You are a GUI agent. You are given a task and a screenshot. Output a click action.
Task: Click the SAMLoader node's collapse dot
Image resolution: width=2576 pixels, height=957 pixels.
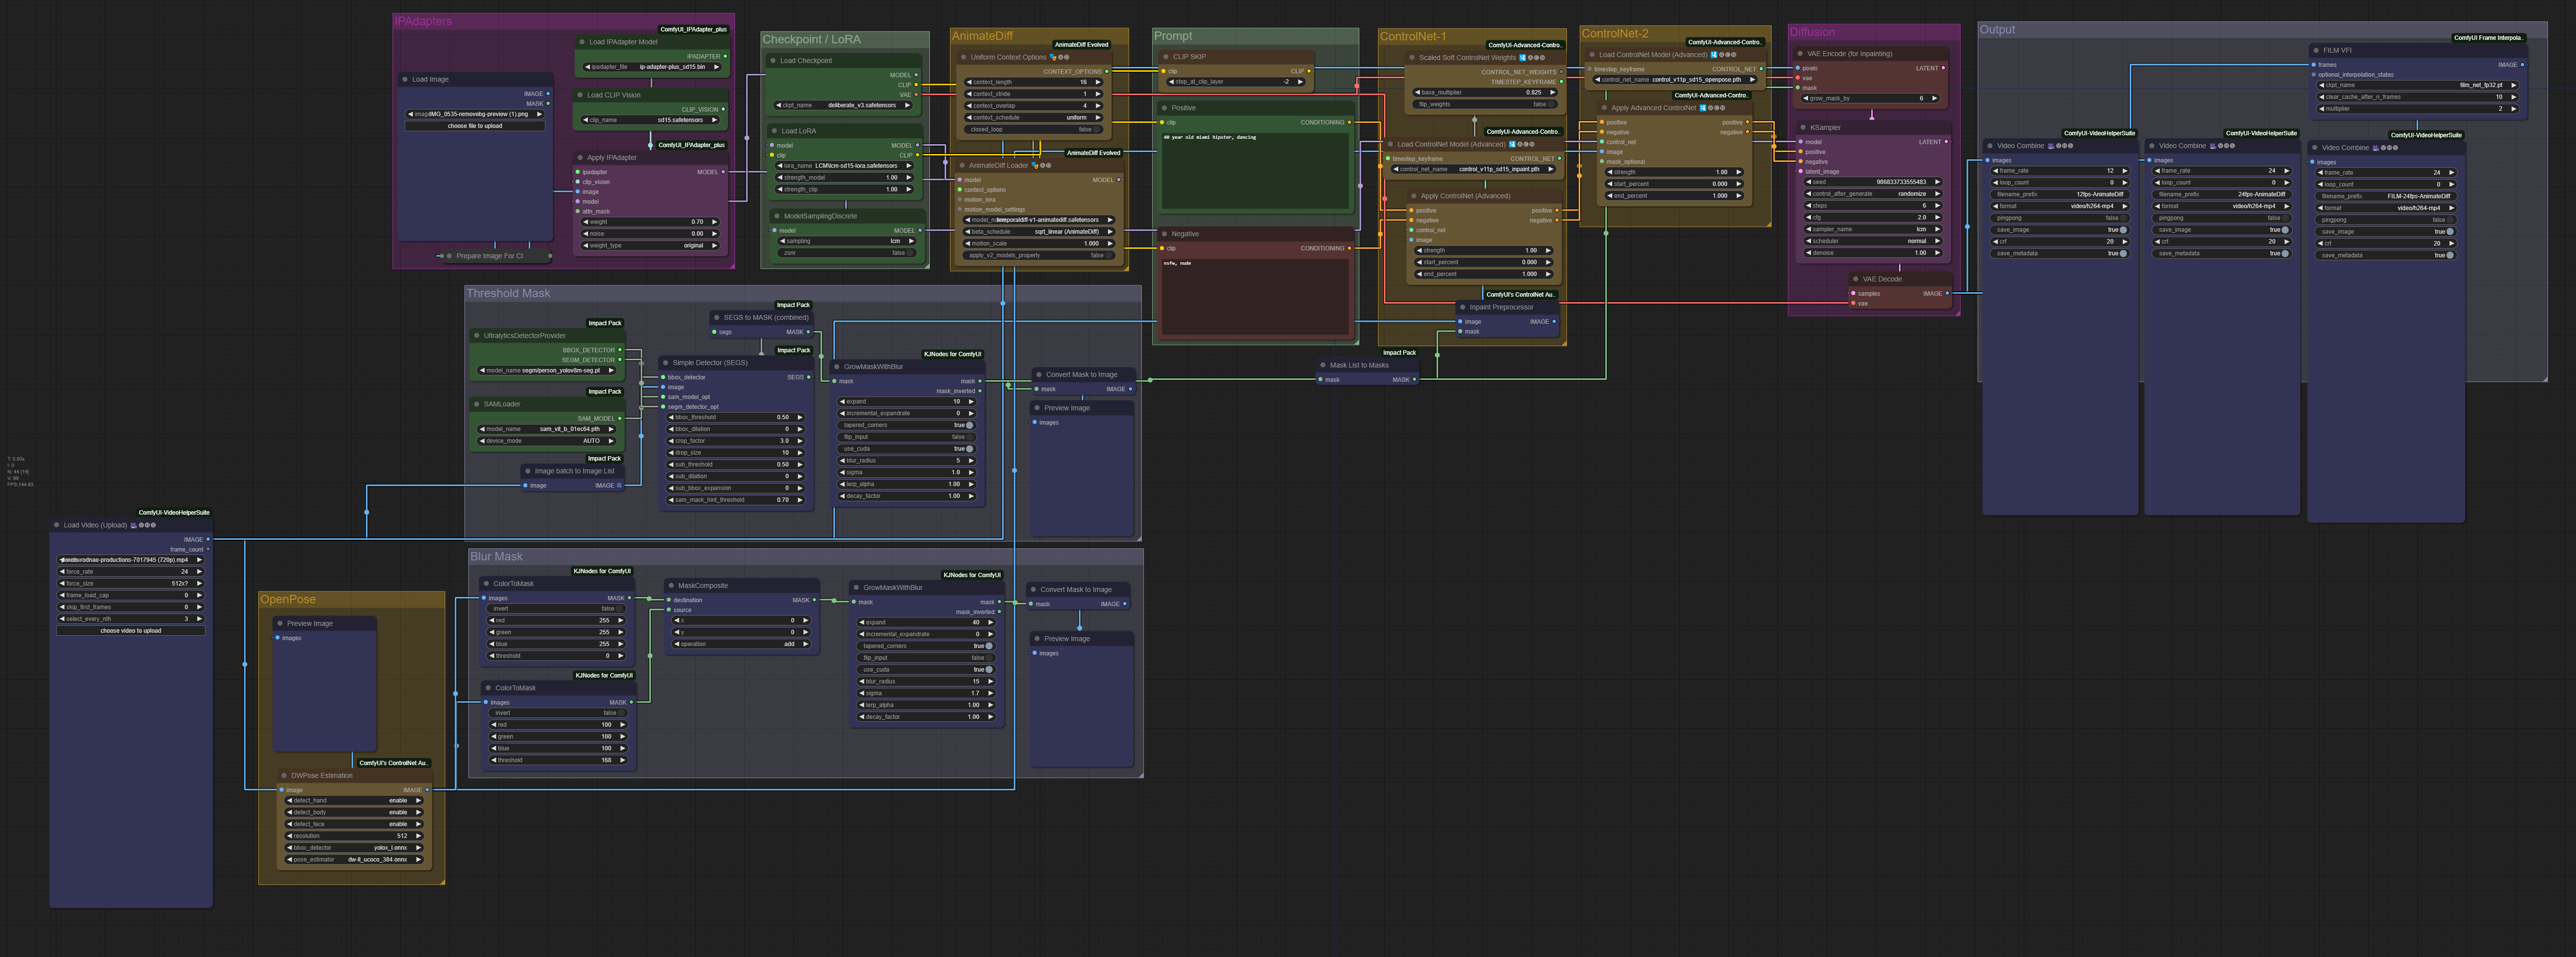point(477,404)
